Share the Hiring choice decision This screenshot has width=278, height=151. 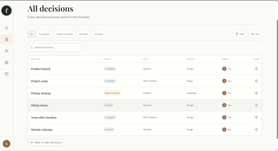click(x=256, y=105)
